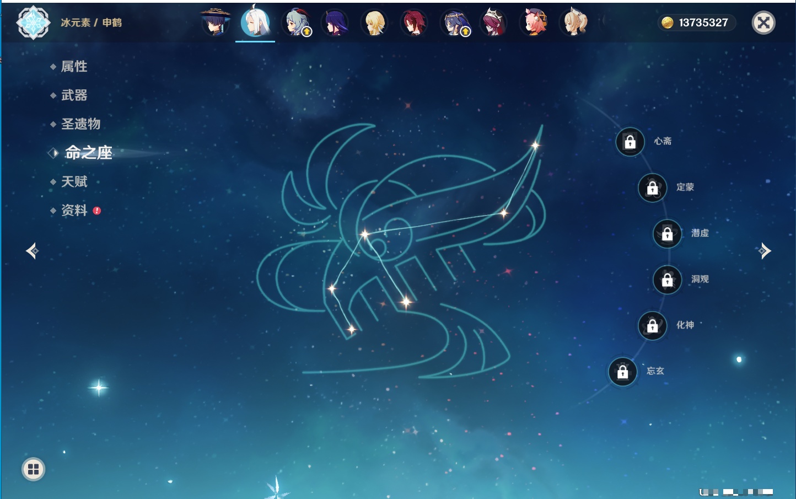Click the Mora amount 13735327
The image size is (796, 499).
(x=703, y=23)
